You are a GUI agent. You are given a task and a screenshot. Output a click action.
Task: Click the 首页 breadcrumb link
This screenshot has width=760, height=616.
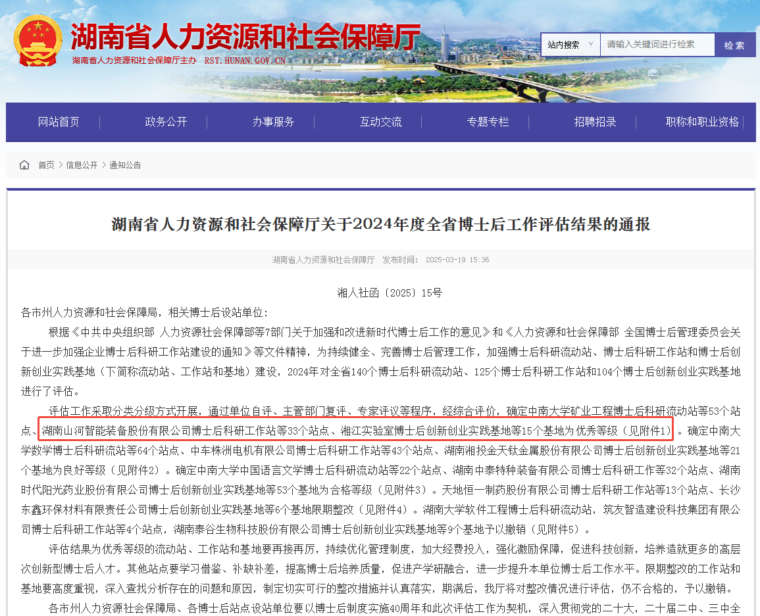click(x=45, y=165)
